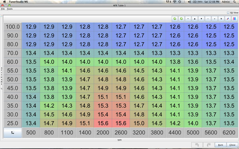Select the 2600 rpm column header
239x149 pixels.
[121, 133]
